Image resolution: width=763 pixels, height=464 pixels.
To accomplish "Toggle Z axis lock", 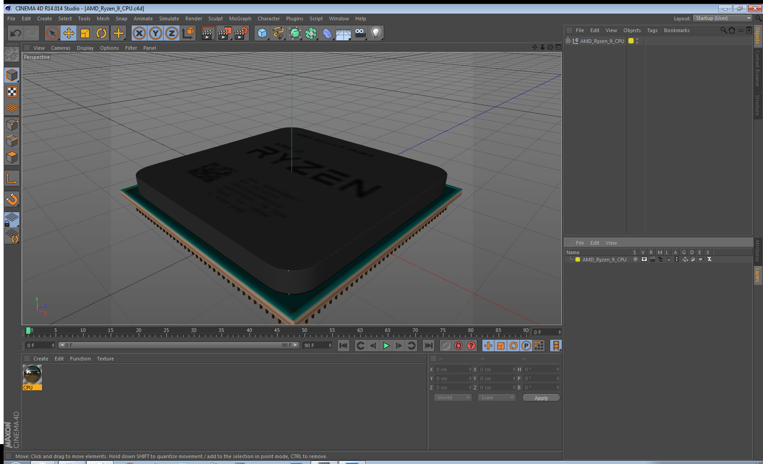I will click(172, 33).
